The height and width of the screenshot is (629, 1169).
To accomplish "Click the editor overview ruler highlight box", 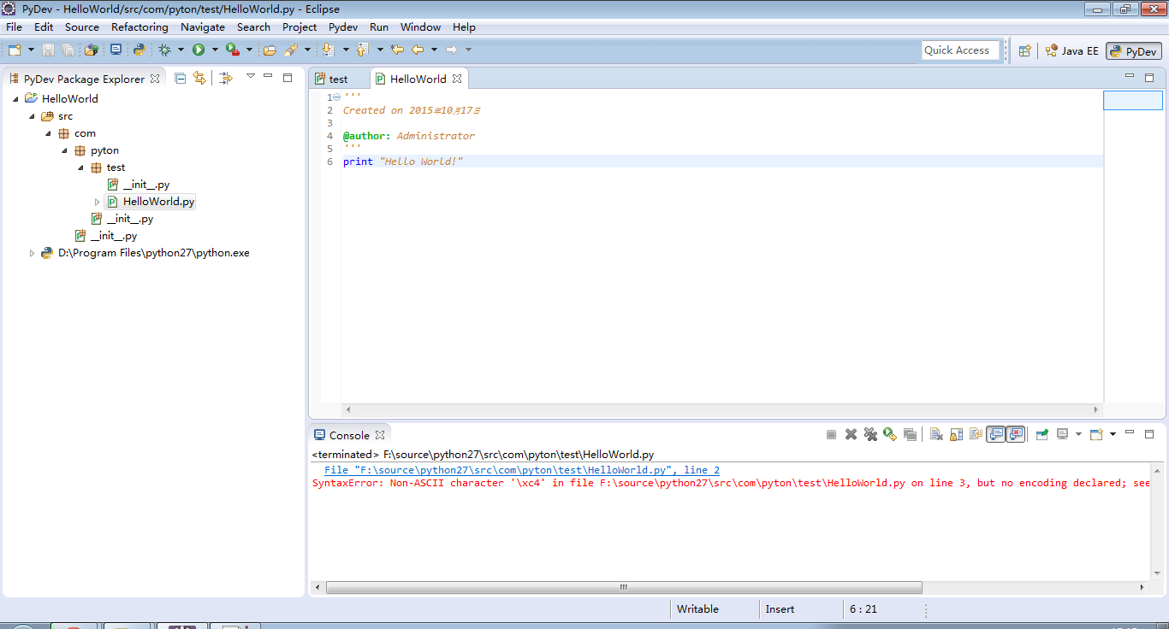I will point(1132,100).
